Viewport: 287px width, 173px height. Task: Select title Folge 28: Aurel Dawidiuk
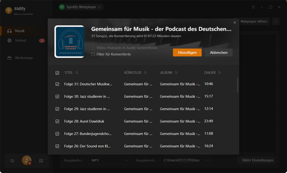[84, 121]
